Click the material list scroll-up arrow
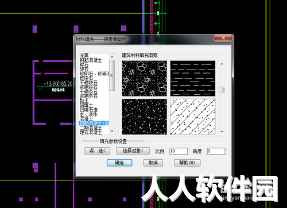Screen dimensions: 287x208 (x=112, y=57)
